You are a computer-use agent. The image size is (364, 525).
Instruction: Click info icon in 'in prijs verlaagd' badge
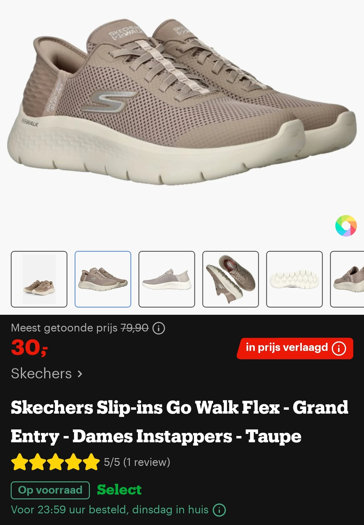click(339, 348)
